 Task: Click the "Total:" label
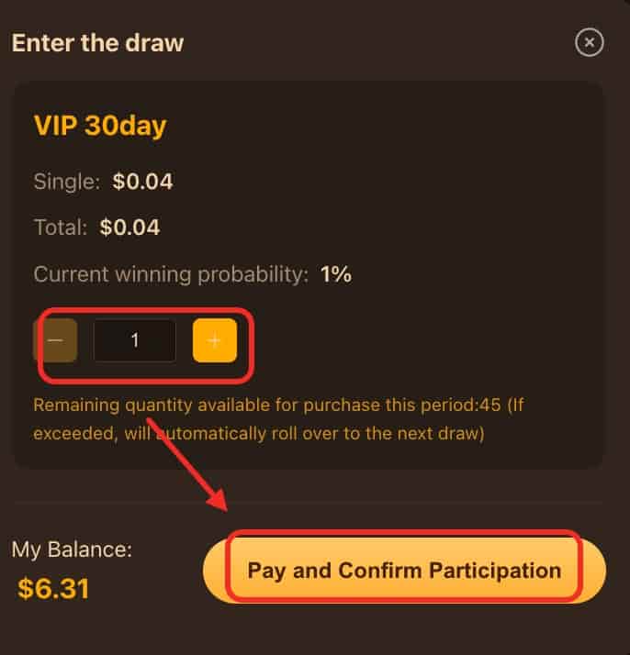61,227
